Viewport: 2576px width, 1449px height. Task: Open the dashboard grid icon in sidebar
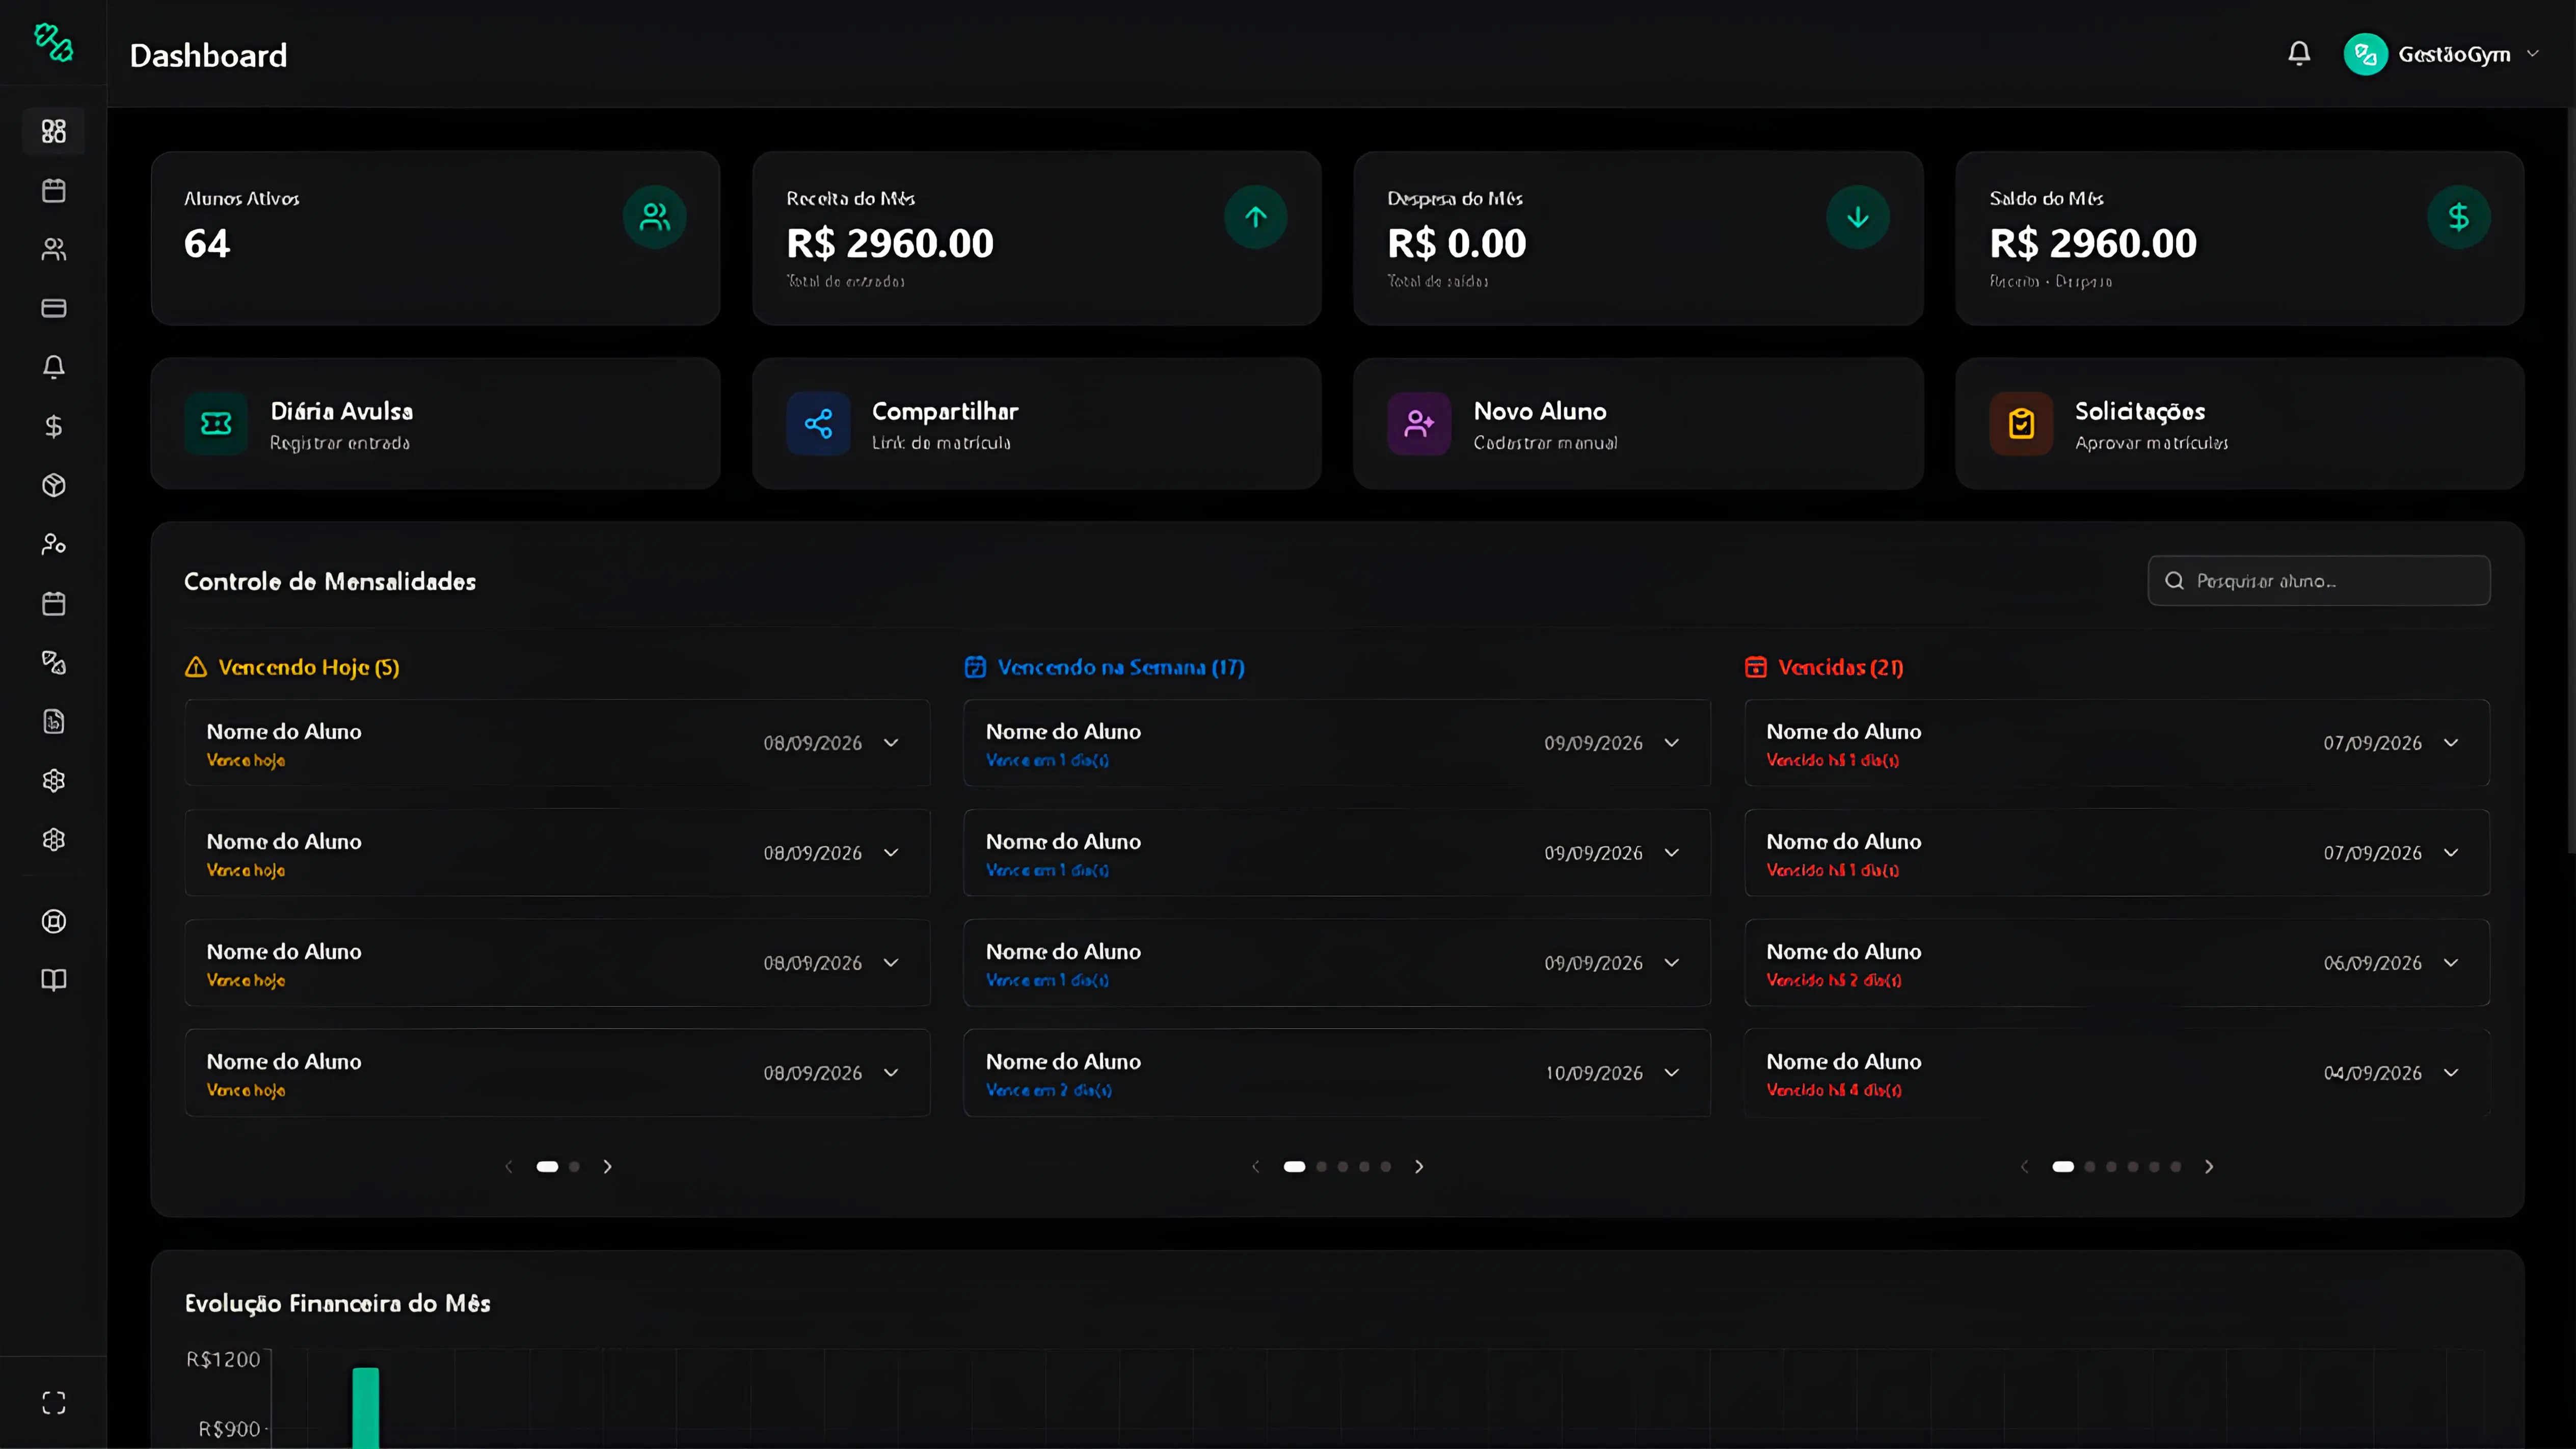click(x=54, y=131)
